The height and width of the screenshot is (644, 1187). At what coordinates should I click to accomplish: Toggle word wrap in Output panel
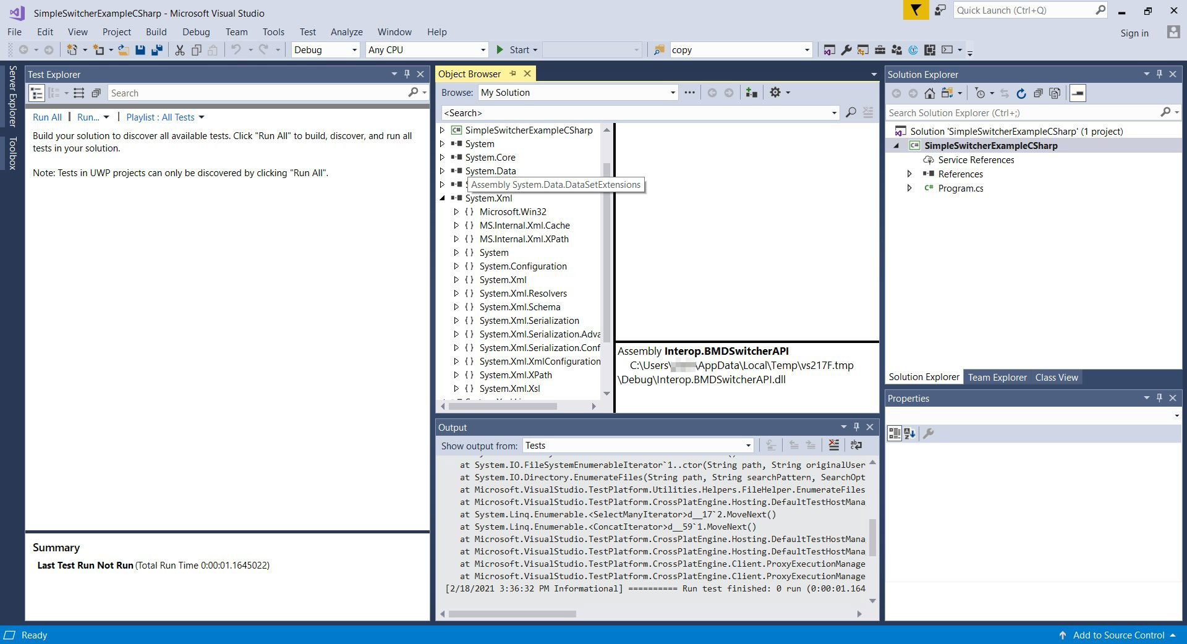click(856, 445)
